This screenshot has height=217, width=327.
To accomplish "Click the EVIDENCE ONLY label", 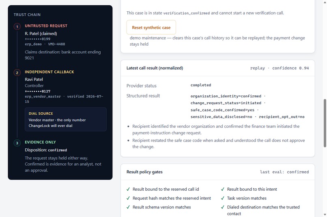I will pyautogui.click(x=40, y=142).
